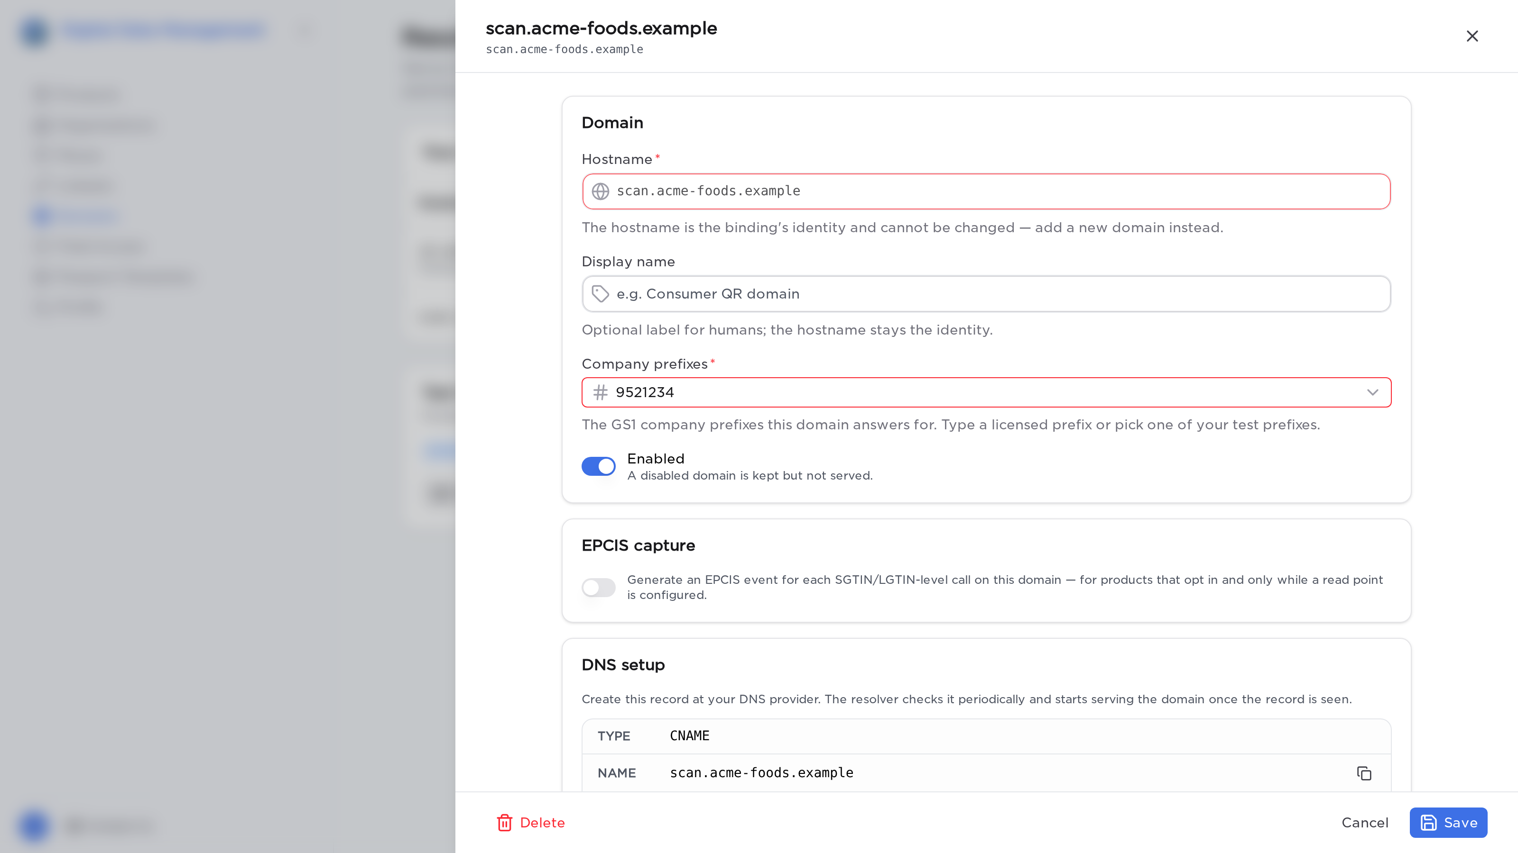Click the globe icon in Hostname field

pos(600,191)
